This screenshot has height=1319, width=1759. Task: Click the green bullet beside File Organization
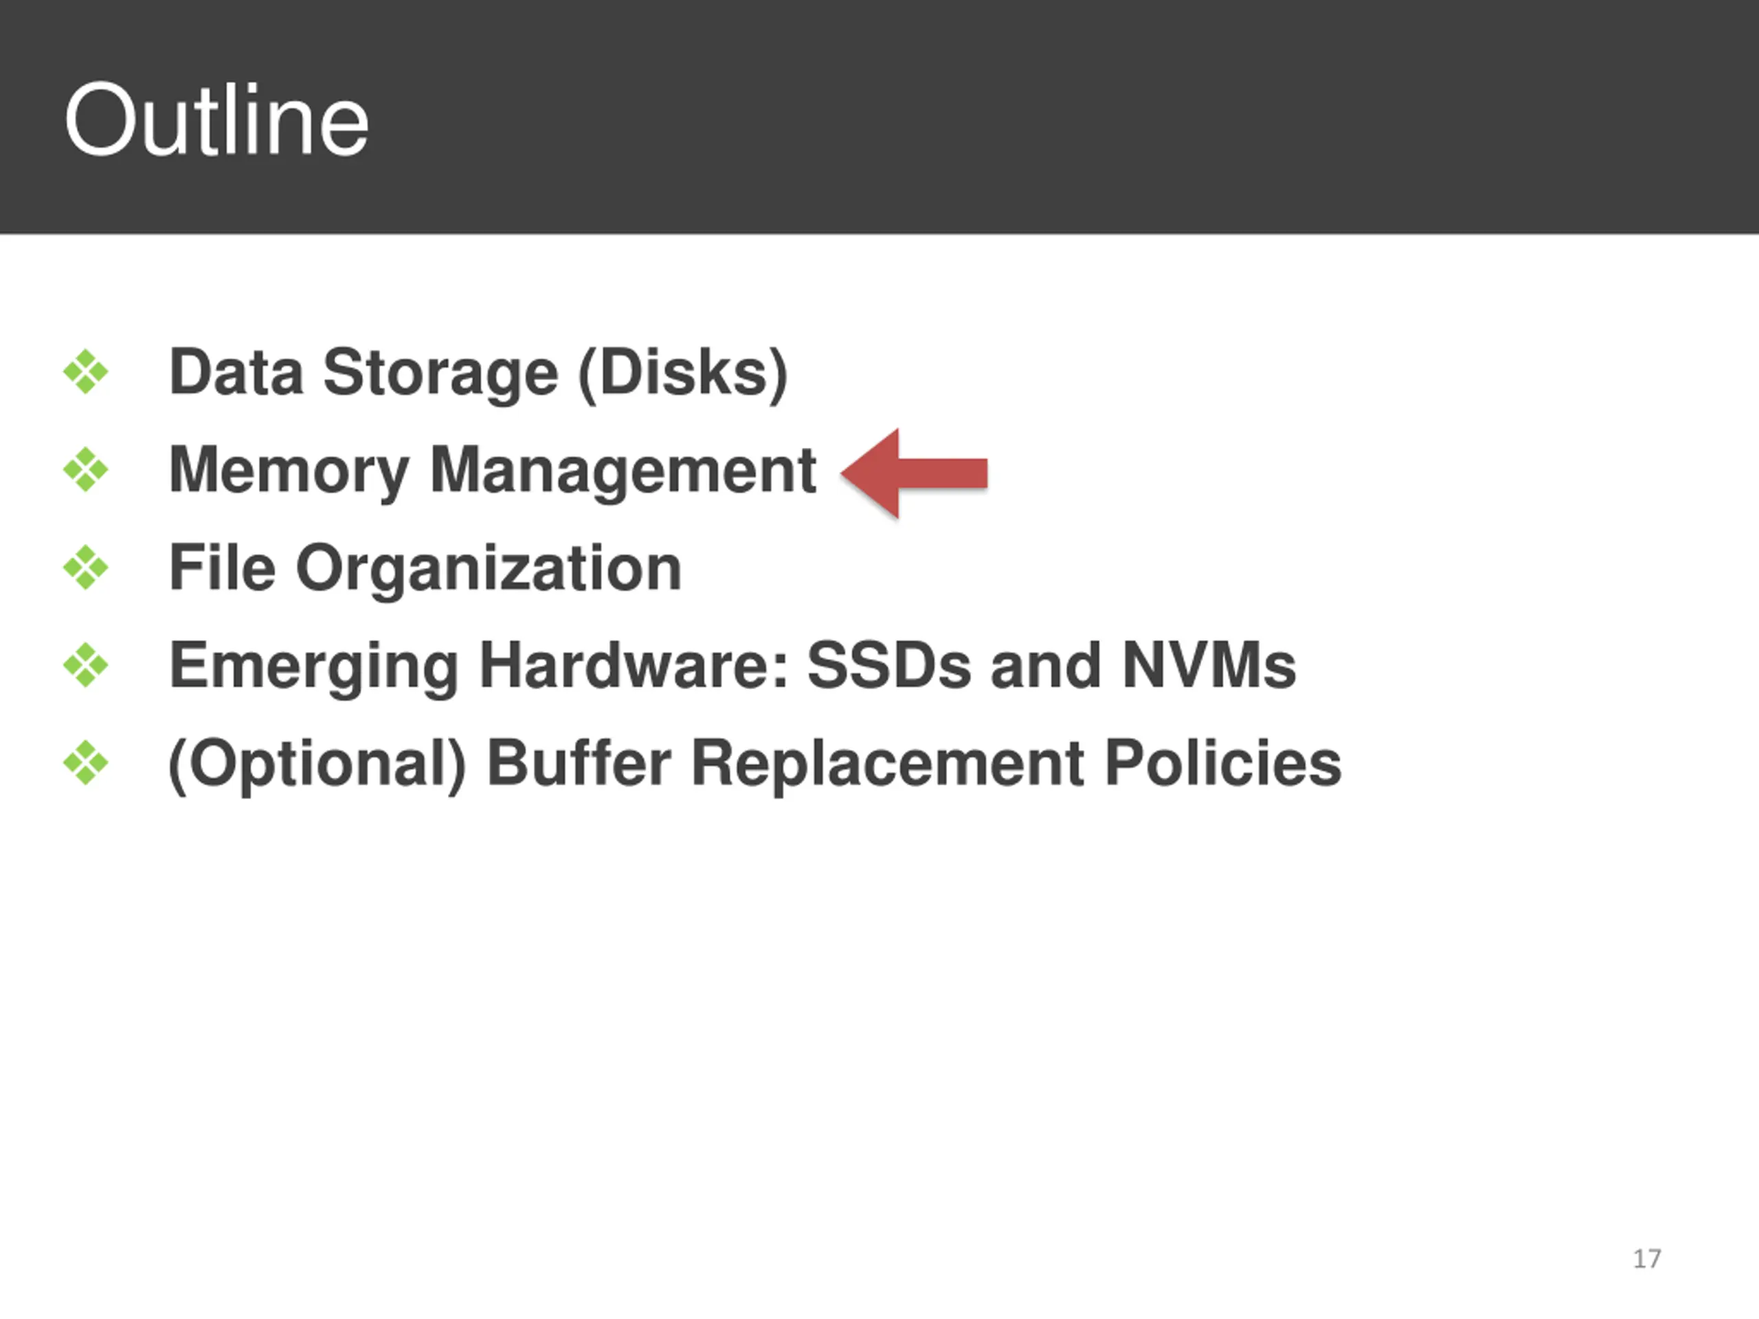[86, 567]
